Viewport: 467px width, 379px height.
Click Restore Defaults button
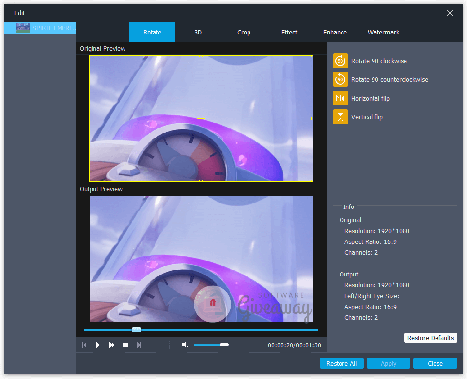click(431, 338)
